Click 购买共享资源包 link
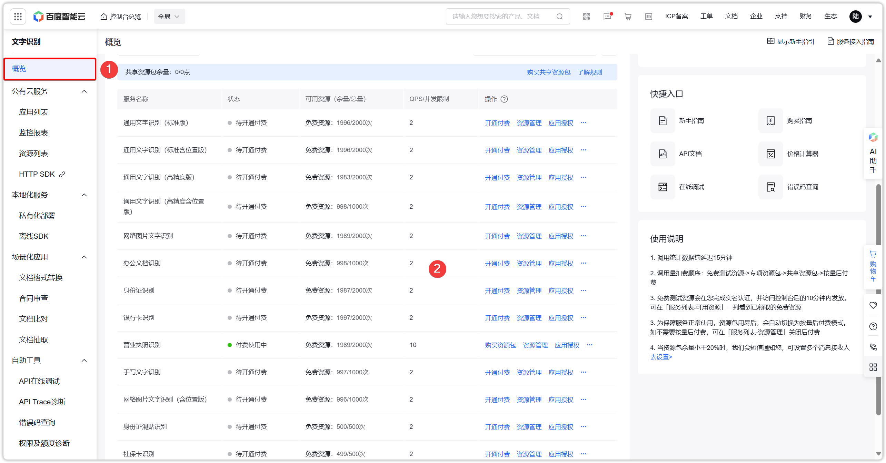The height and width of the screenshot is (463, 886). tap(548, 72)
